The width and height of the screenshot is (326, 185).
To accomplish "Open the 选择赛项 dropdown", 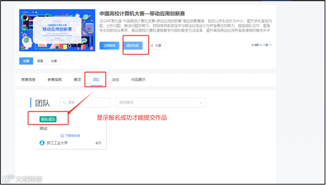I will coord(160,103).
